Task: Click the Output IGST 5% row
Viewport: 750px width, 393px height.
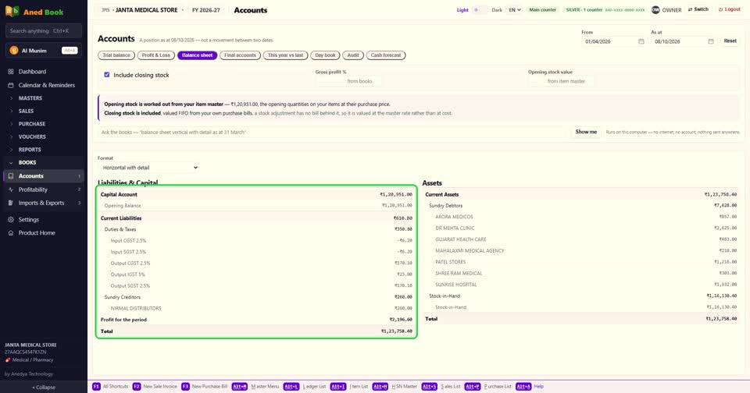Action: (256, 274)
